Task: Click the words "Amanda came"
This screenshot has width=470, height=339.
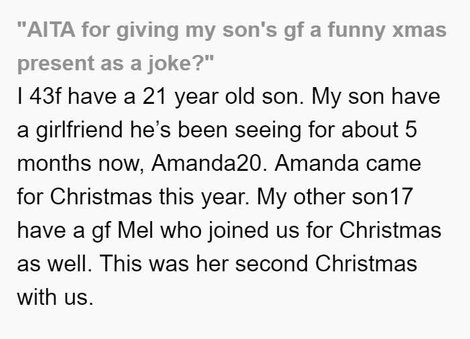Action: [348, 163]
